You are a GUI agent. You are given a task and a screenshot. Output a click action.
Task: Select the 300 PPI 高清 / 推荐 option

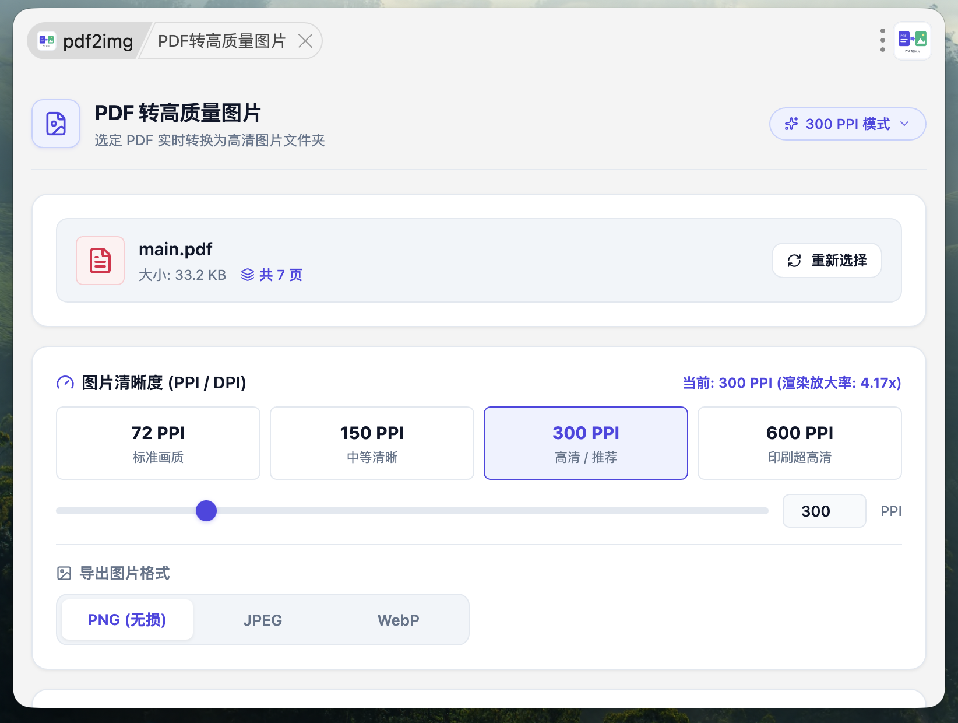pyautogui.click(x=586, y=443)
